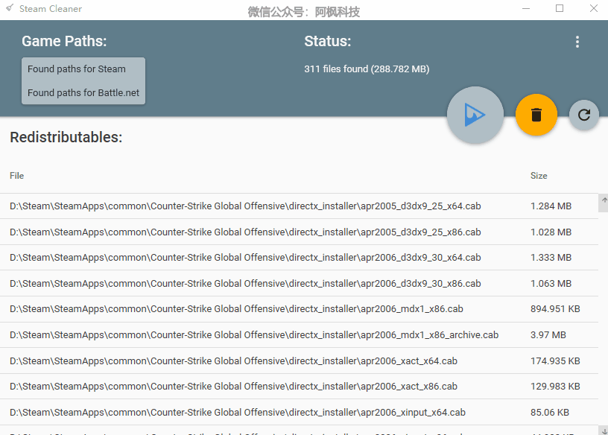Select Found paths for Steam entry
The height and width of the screenshot is (435, 608).
click(x=83, y=69)
